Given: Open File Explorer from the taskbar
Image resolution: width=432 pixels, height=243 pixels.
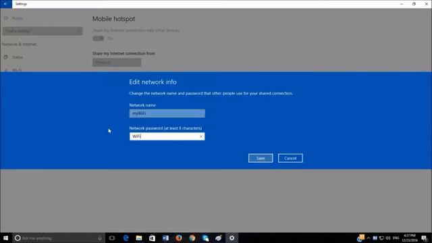Looking at the screenshot, I should click(139, 238).
